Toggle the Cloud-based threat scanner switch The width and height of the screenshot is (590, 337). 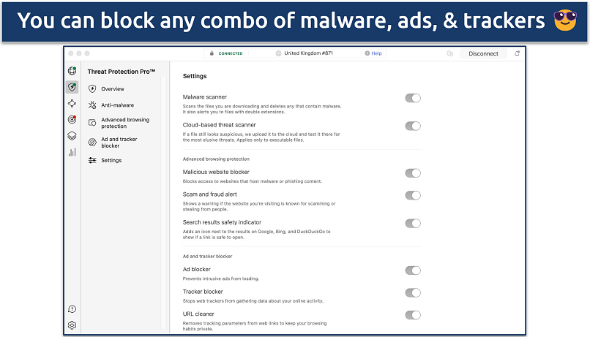(x=413, y=126)
